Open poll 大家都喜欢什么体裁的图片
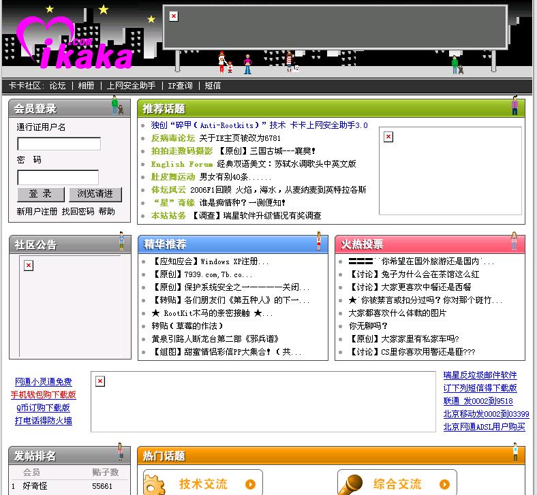The image size is (537, 495). (x=397, y=313)
